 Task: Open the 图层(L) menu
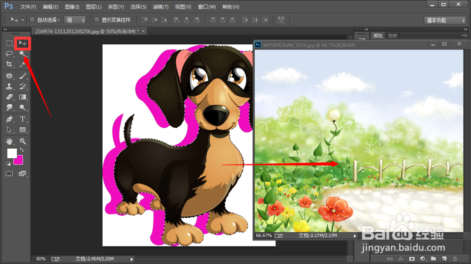point(94,7)
